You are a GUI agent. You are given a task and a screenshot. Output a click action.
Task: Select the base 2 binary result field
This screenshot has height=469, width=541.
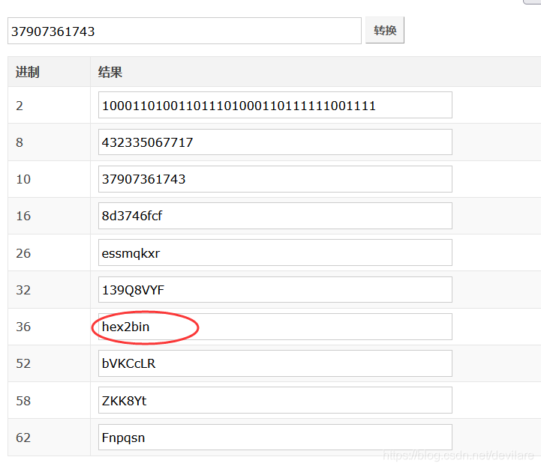(x=275, y=105)
